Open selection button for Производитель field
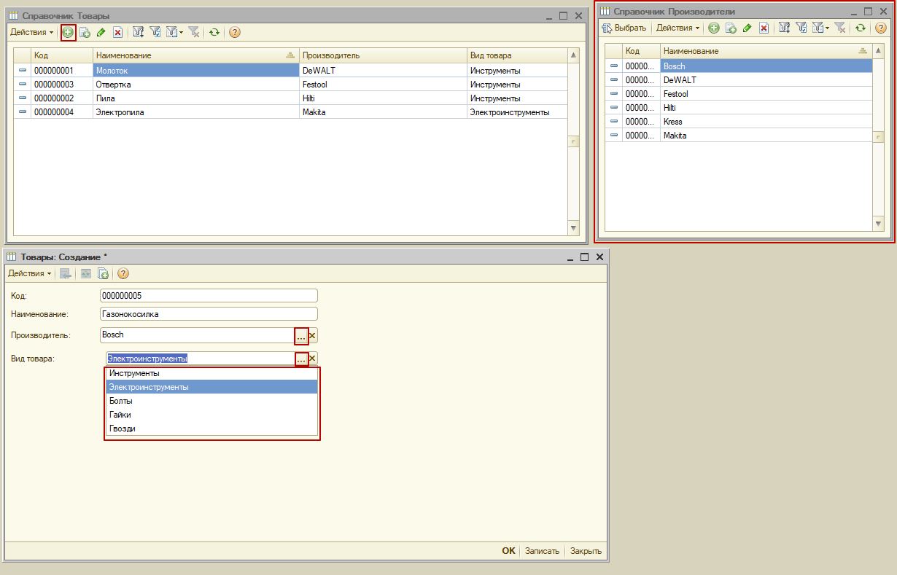Screen dimensions: 897x575 (x=301, y=335)
